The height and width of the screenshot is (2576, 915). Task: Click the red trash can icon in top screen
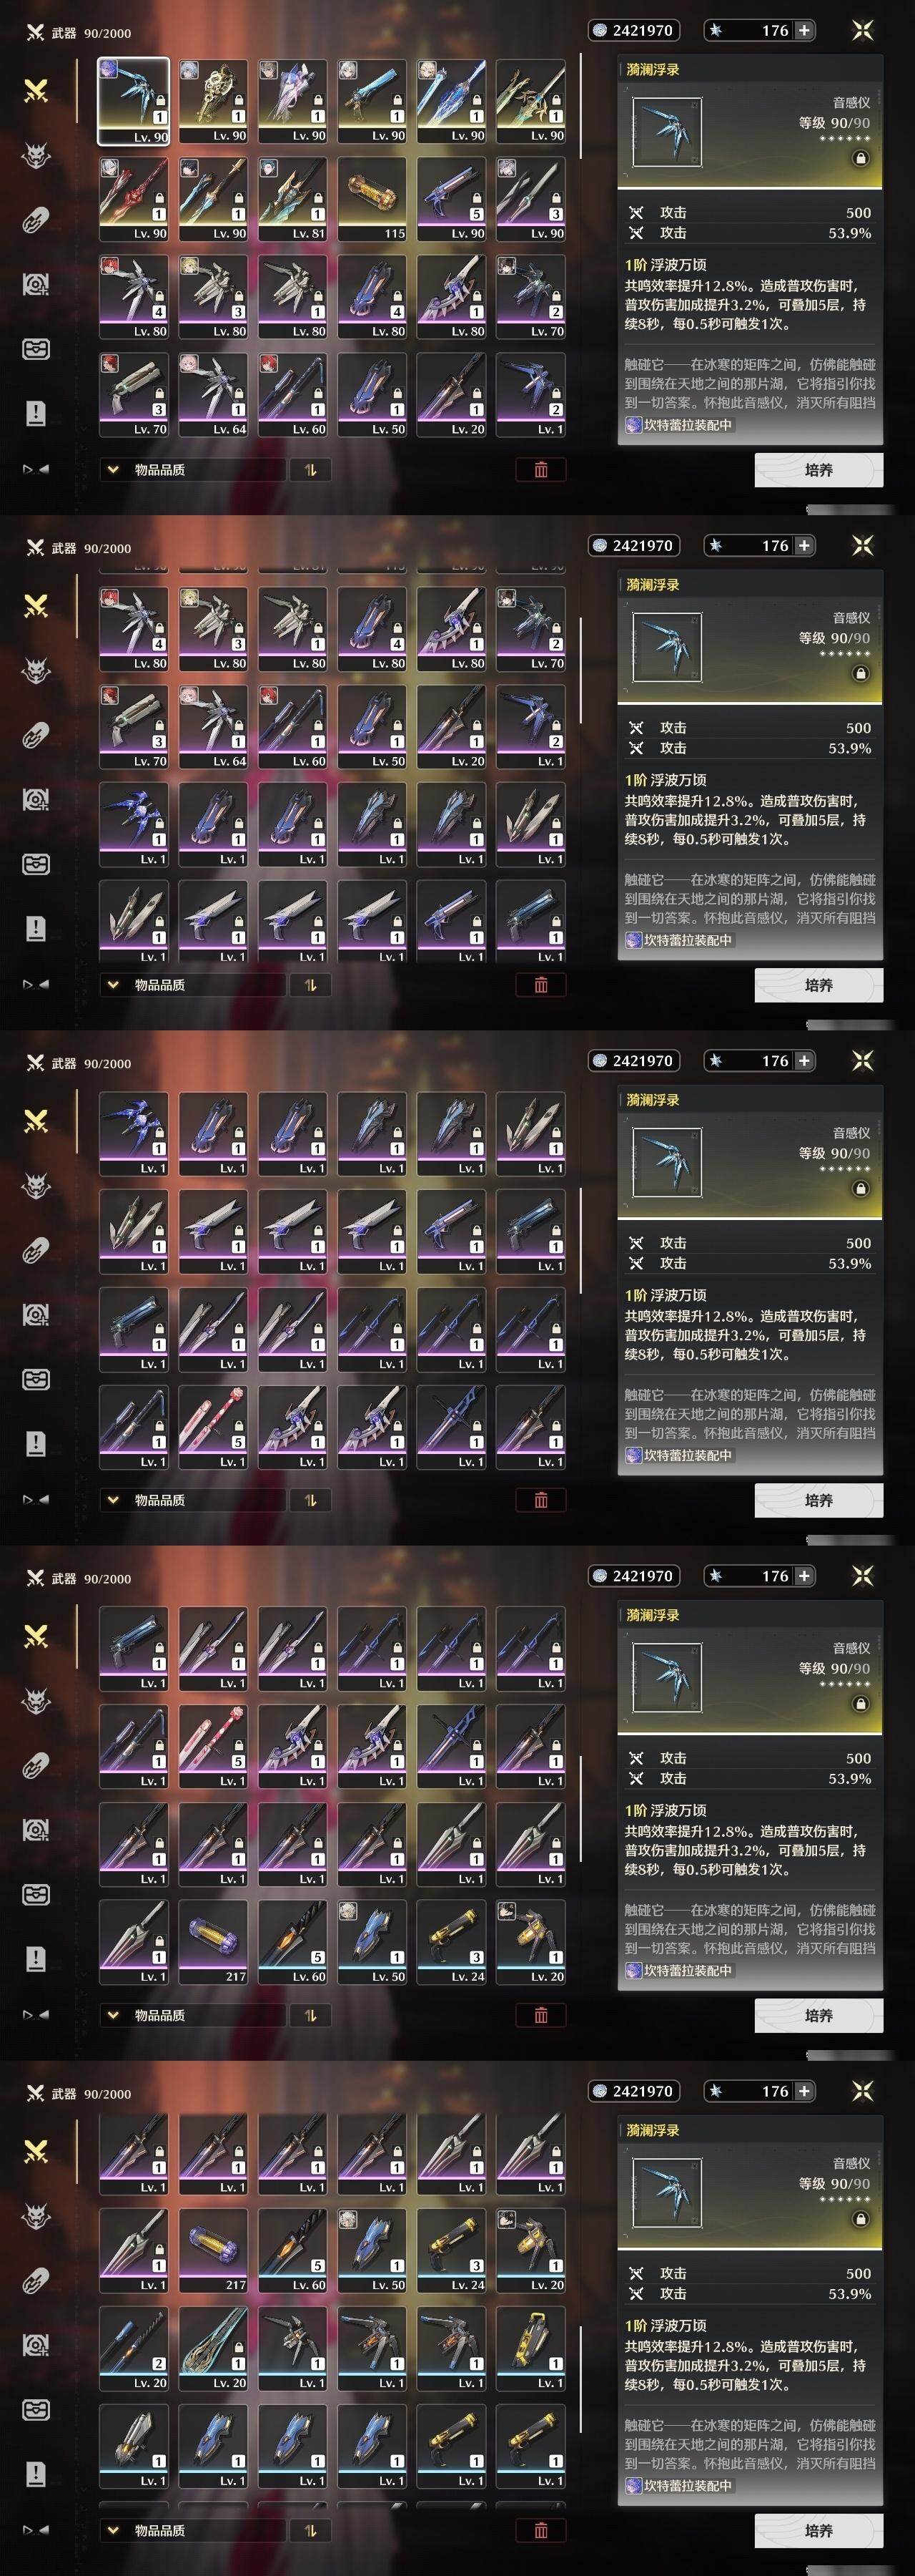(541, 470)
